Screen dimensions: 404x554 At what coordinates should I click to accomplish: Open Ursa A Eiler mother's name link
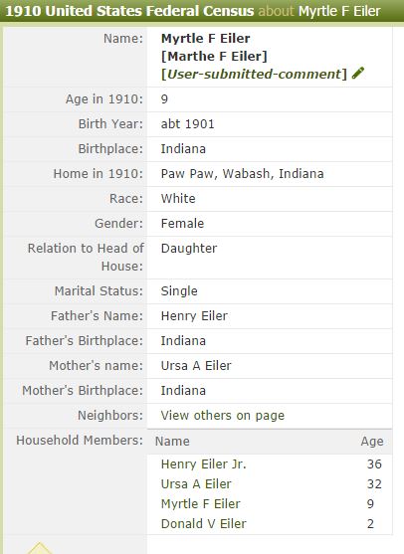click(196, 366)
